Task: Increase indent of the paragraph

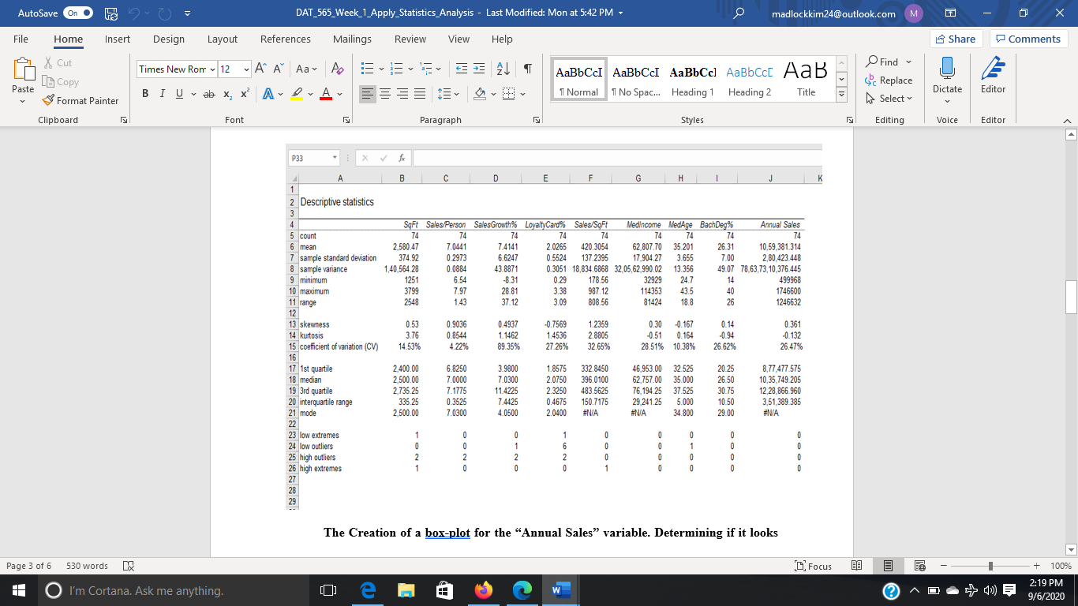Action: coord(480,69)
